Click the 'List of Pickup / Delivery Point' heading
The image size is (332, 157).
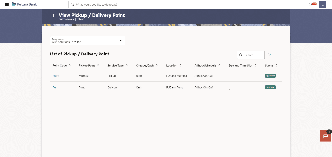tap(79, 54)
